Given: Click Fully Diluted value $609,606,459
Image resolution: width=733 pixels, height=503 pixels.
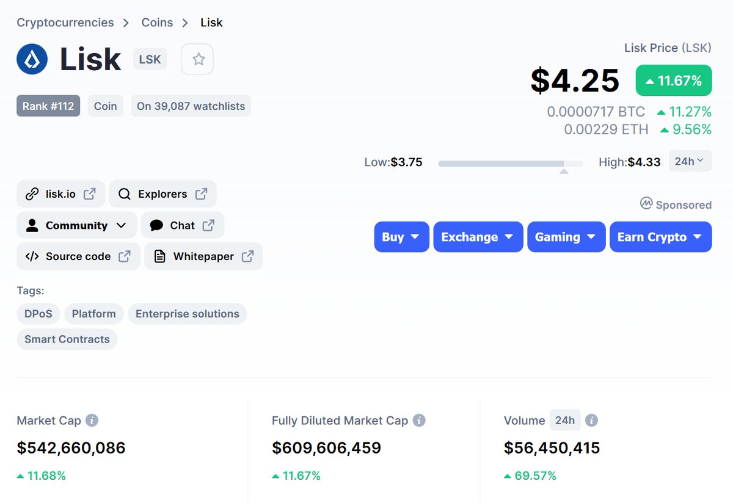Looking at the screenshot, I should pyautogui.click(x=326, y=448).
